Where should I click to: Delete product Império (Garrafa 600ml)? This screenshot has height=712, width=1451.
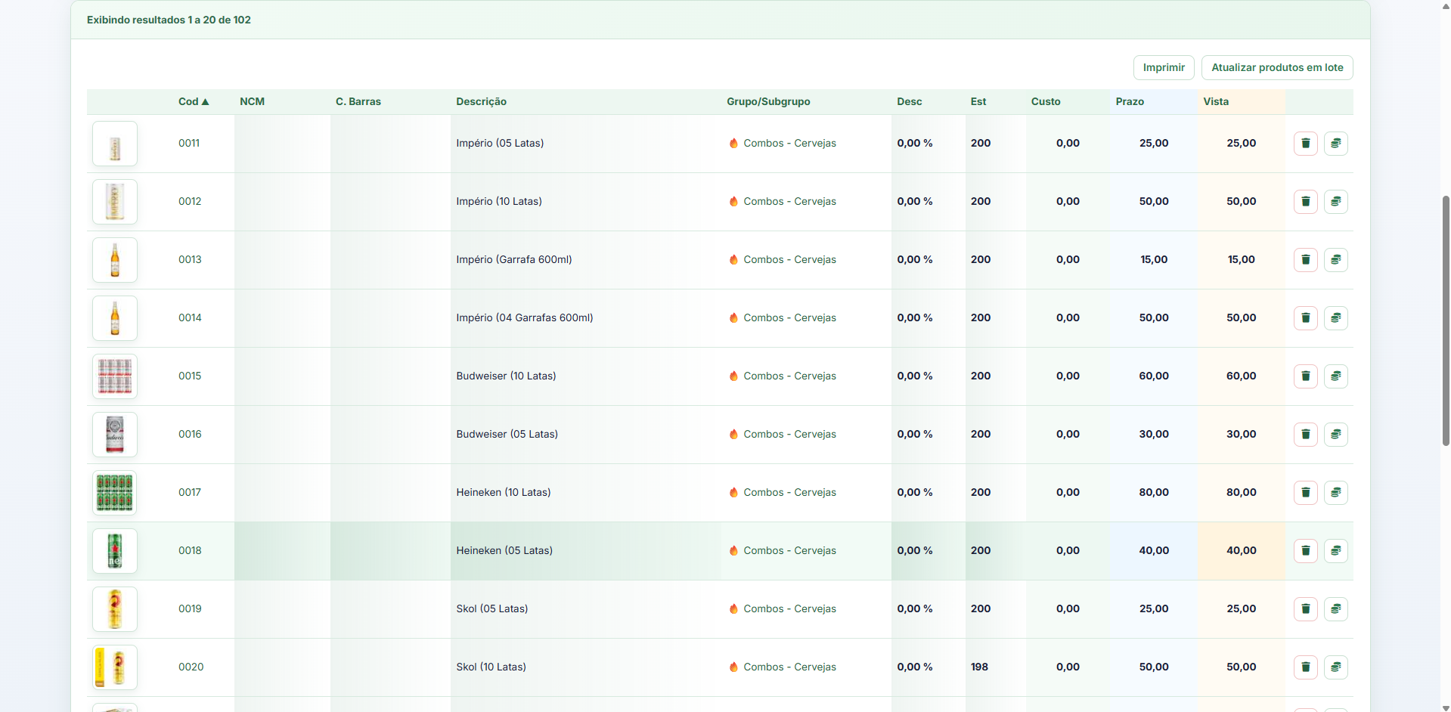[1306, 260]
